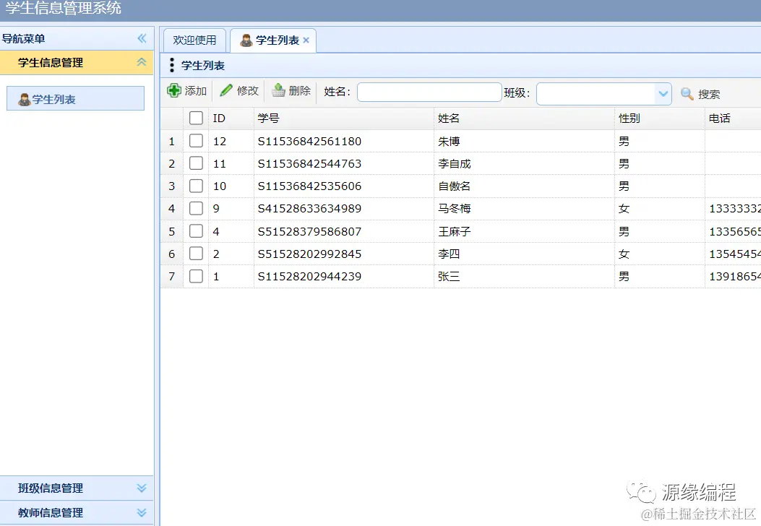The image size is (761, 526).
Task: Sort by the 电话 column header
Action: pos(733,118)
